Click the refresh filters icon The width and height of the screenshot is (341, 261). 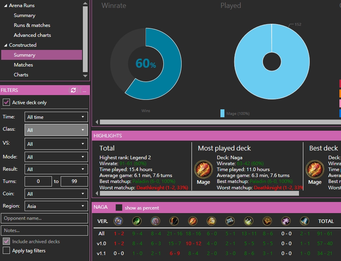coord(73,90)
